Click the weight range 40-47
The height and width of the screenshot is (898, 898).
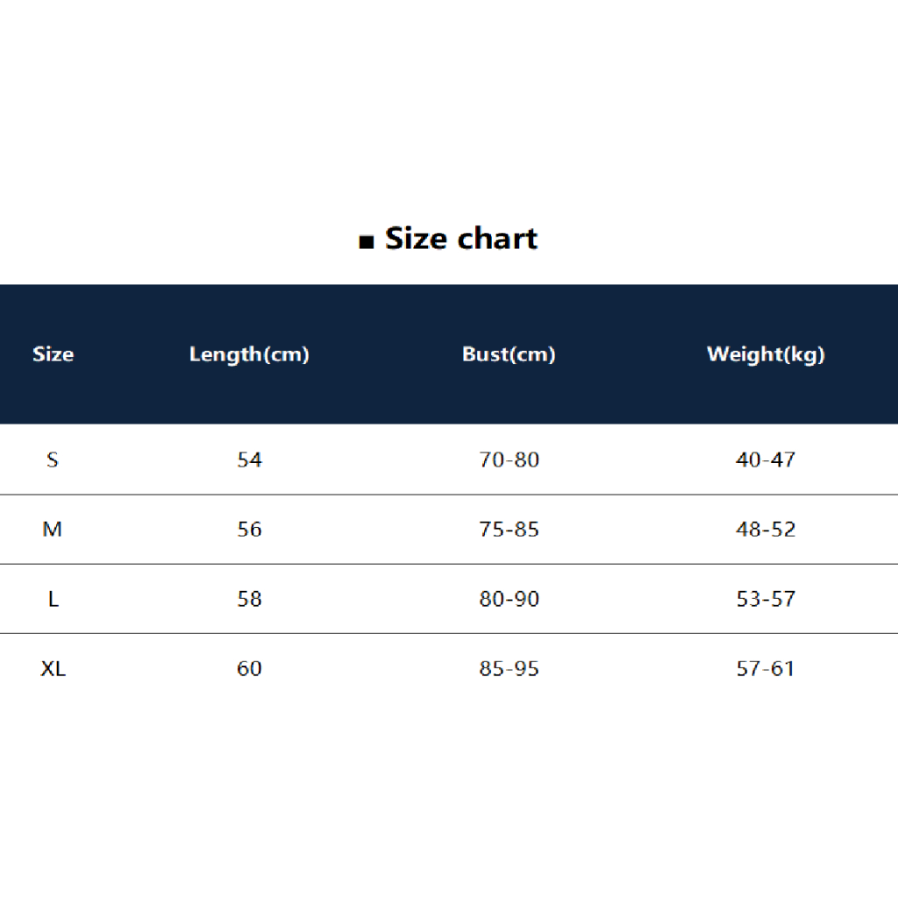[x=766, y=460]
